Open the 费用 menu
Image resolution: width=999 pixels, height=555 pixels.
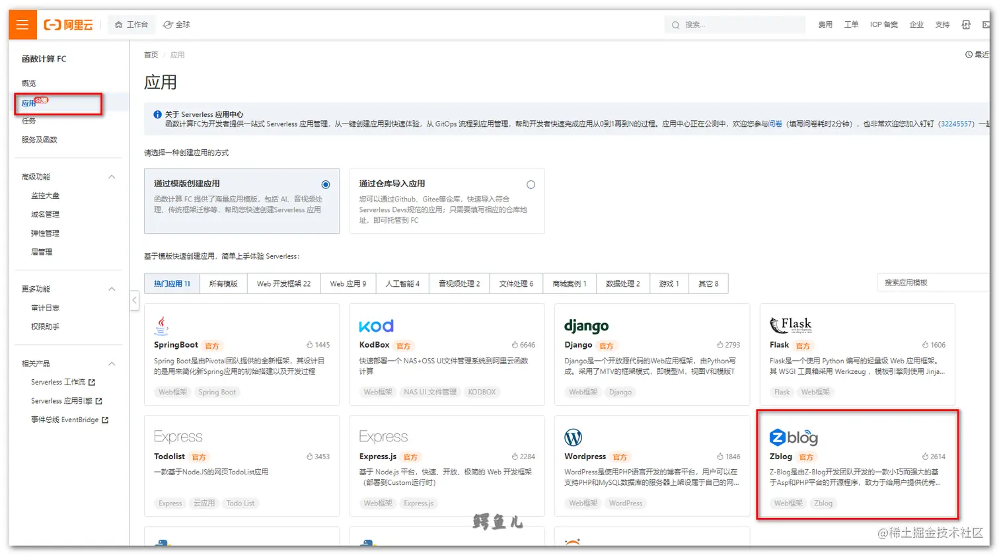coord(825,24)
